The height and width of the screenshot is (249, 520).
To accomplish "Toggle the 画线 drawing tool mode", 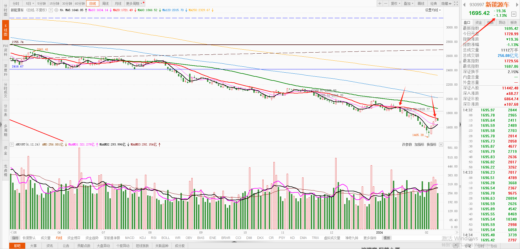I will coord(421,4).
